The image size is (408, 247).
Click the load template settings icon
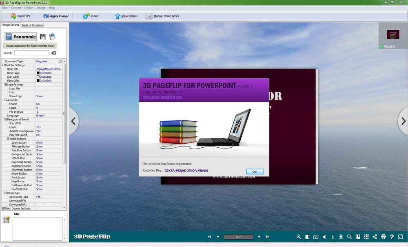[52, 36]
